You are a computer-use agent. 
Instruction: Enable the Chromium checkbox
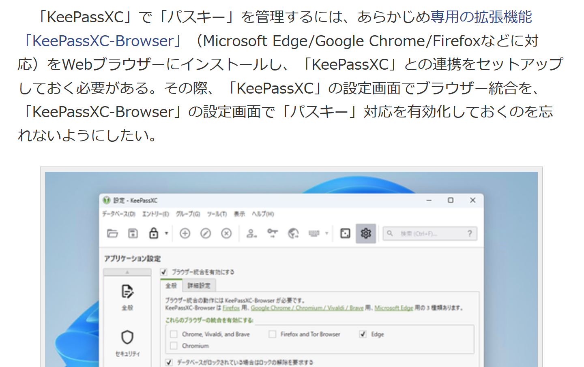point(174,346)
